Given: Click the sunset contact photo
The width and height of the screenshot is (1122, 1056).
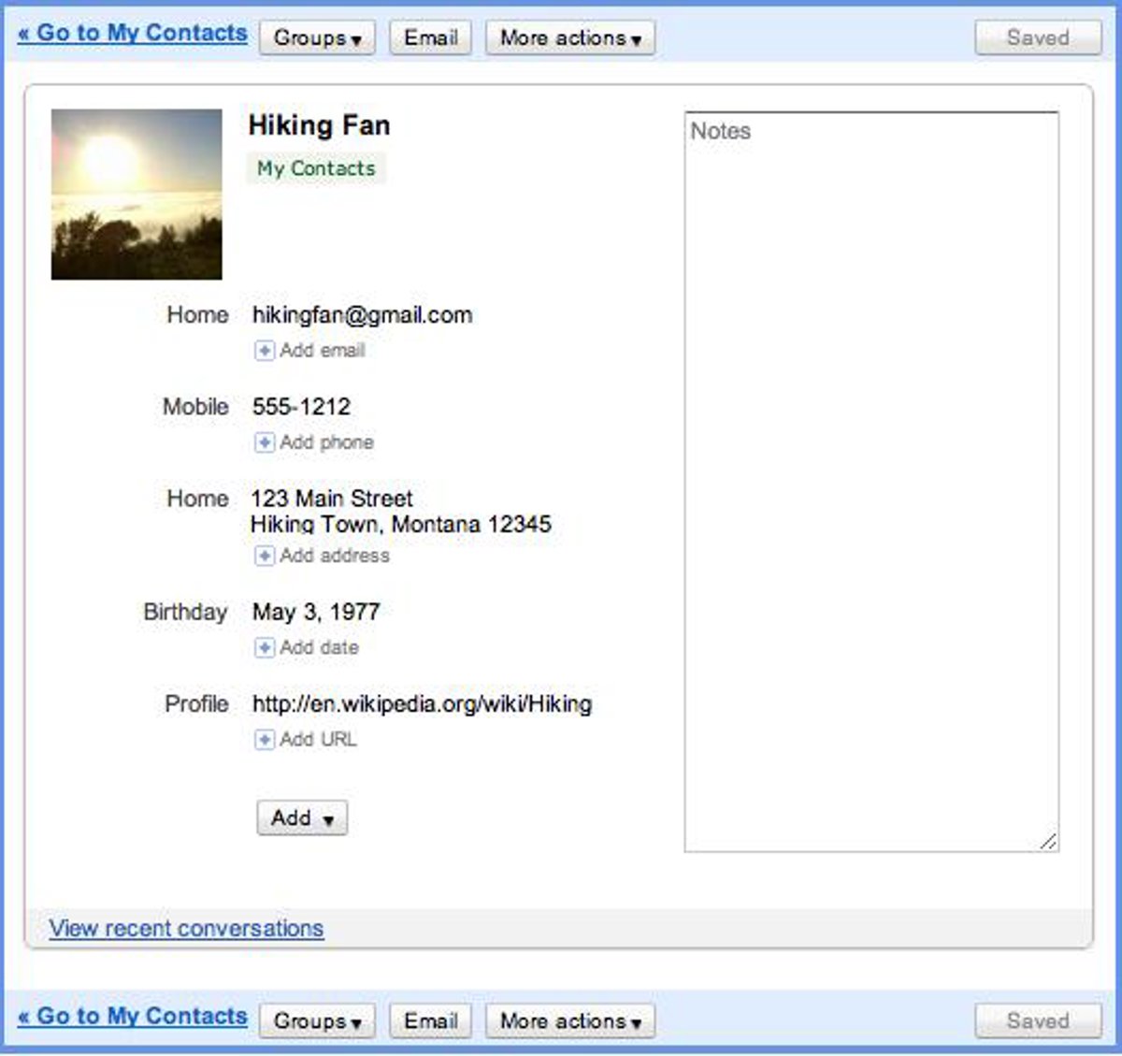Looking at the screenshot, I should point(137,195).
